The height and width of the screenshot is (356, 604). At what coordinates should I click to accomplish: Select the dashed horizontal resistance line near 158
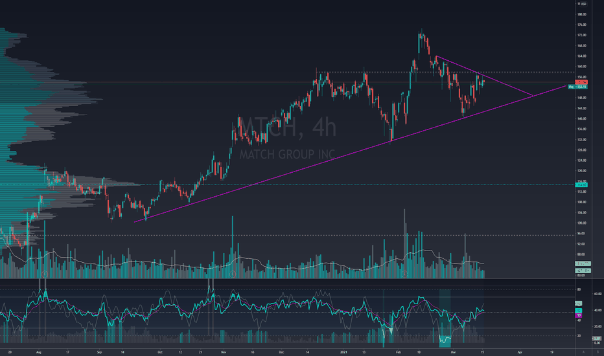tap(445, 72)
